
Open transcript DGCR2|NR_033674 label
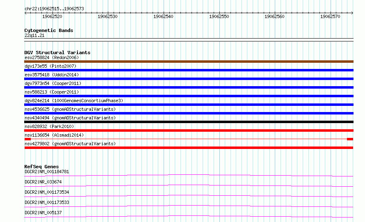point(43,182)
